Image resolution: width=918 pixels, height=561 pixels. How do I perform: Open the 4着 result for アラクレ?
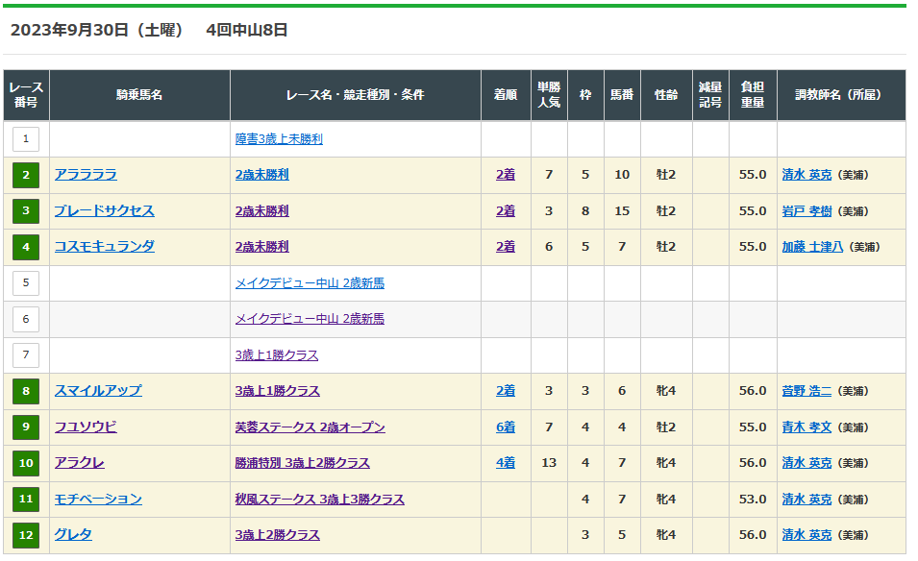coord(506,463)
